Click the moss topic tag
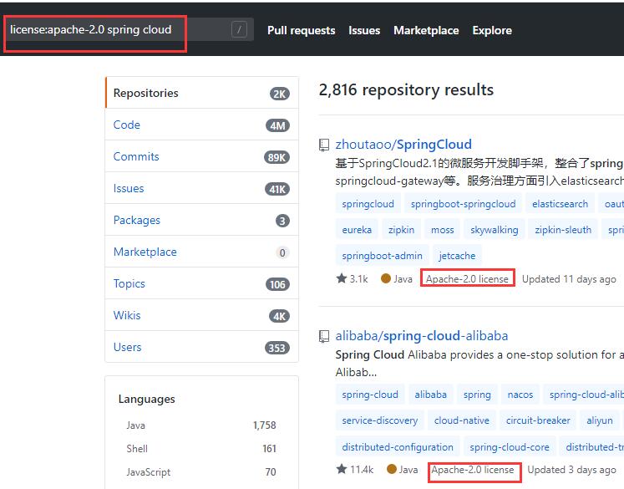This screenshot has width=624, height=489. [443, 230]
